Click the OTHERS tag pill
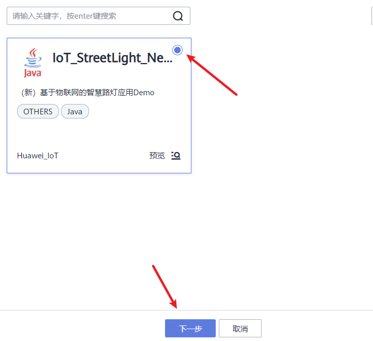The width and height of the screenshot is (373, 341). coord(38,111)
